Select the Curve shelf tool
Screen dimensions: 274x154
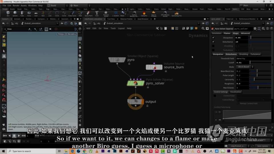tap(64, 14)
